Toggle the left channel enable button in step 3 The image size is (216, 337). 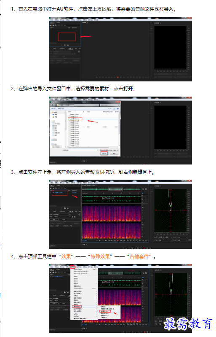pos(147,197)
